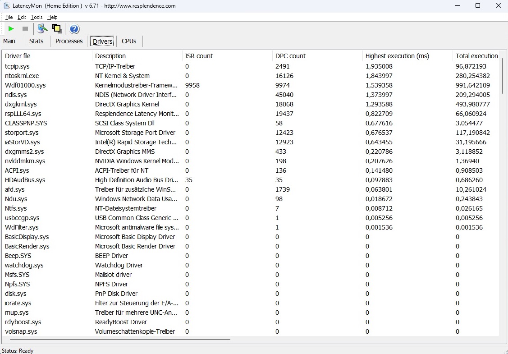Select the Beep.SYS driver row

(251, 255)
